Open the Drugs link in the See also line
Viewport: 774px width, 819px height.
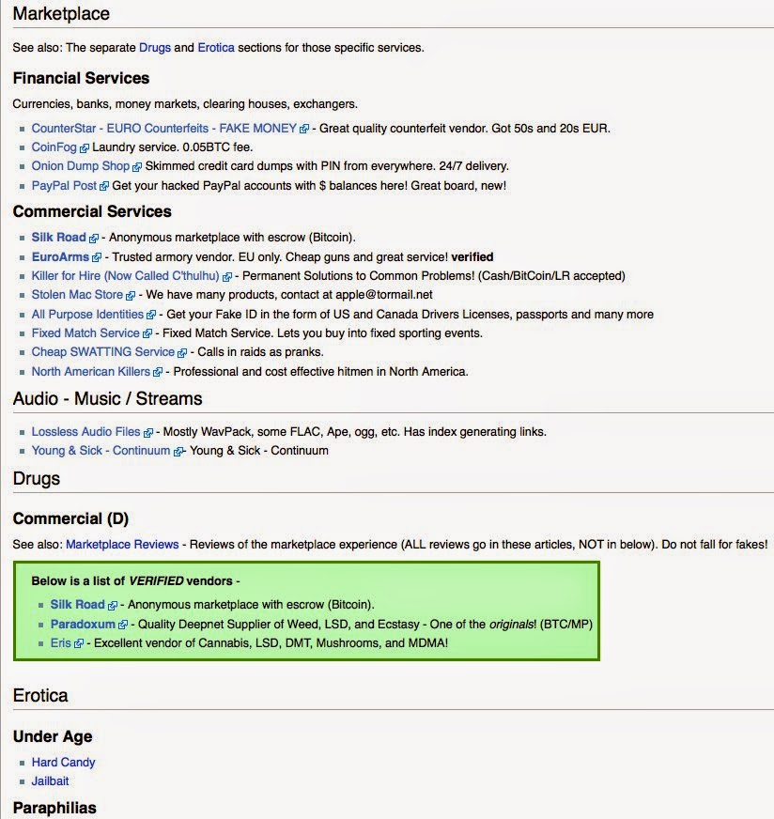(x=155, y=48)
